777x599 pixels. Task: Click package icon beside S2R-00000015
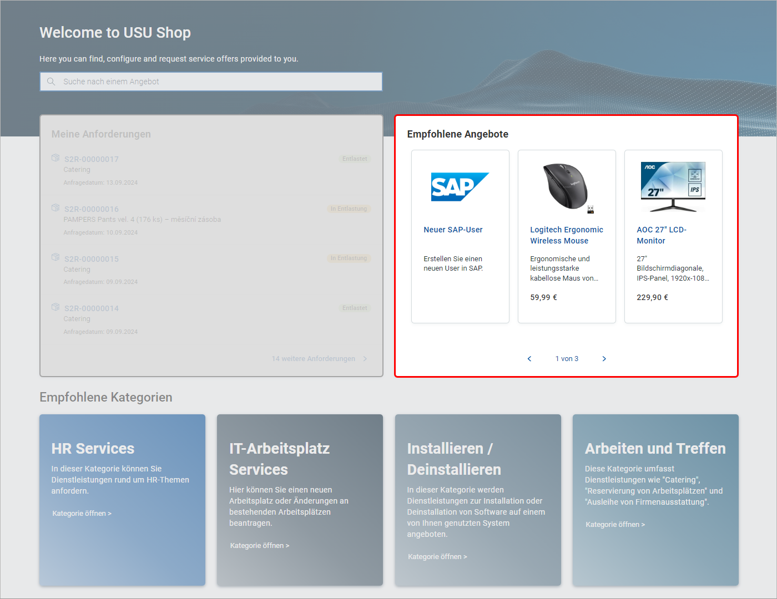point(56,257)
